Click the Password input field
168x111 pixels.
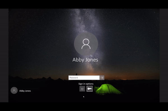(x=84, y=78)
